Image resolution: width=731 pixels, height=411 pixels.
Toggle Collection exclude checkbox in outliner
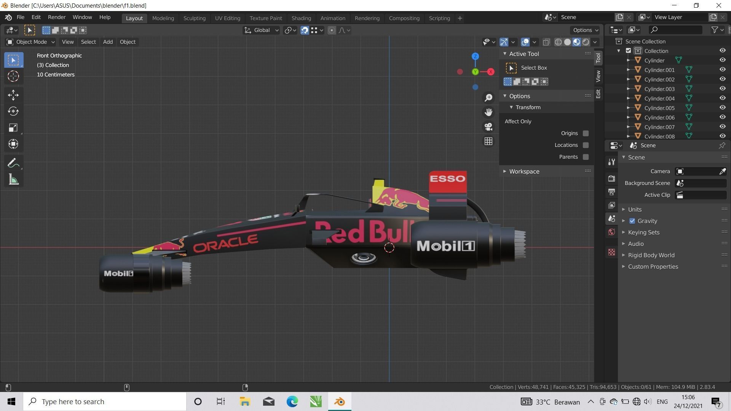click(629, 51)
